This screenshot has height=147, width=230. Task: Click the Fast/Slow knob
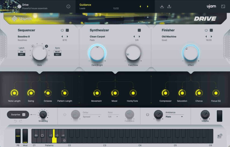click(x=133, y=53)
